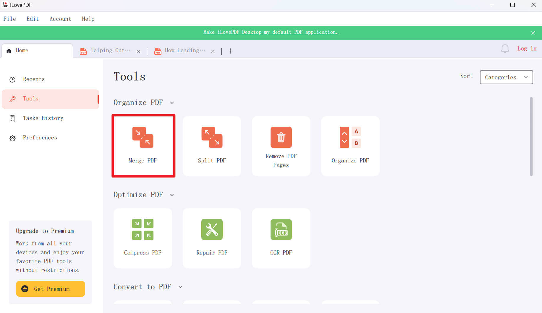Open a new tab with the plus button
This screenshot has height=313, width=542.
(230, 51)
